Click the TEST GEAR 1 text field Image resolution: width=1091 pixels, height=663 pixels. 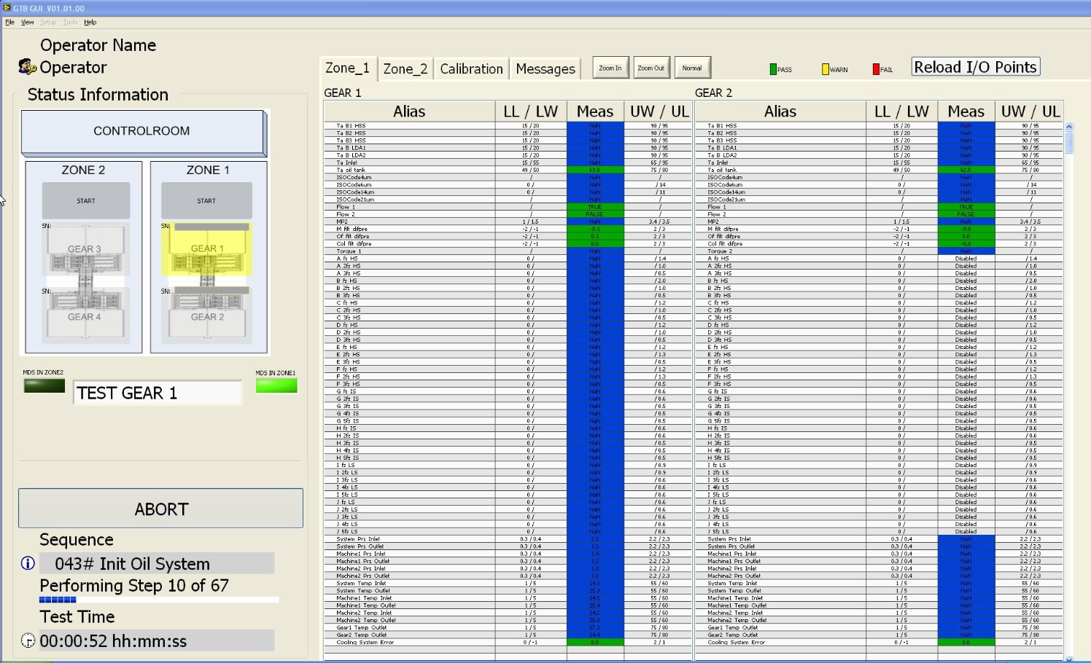(158, 393)
